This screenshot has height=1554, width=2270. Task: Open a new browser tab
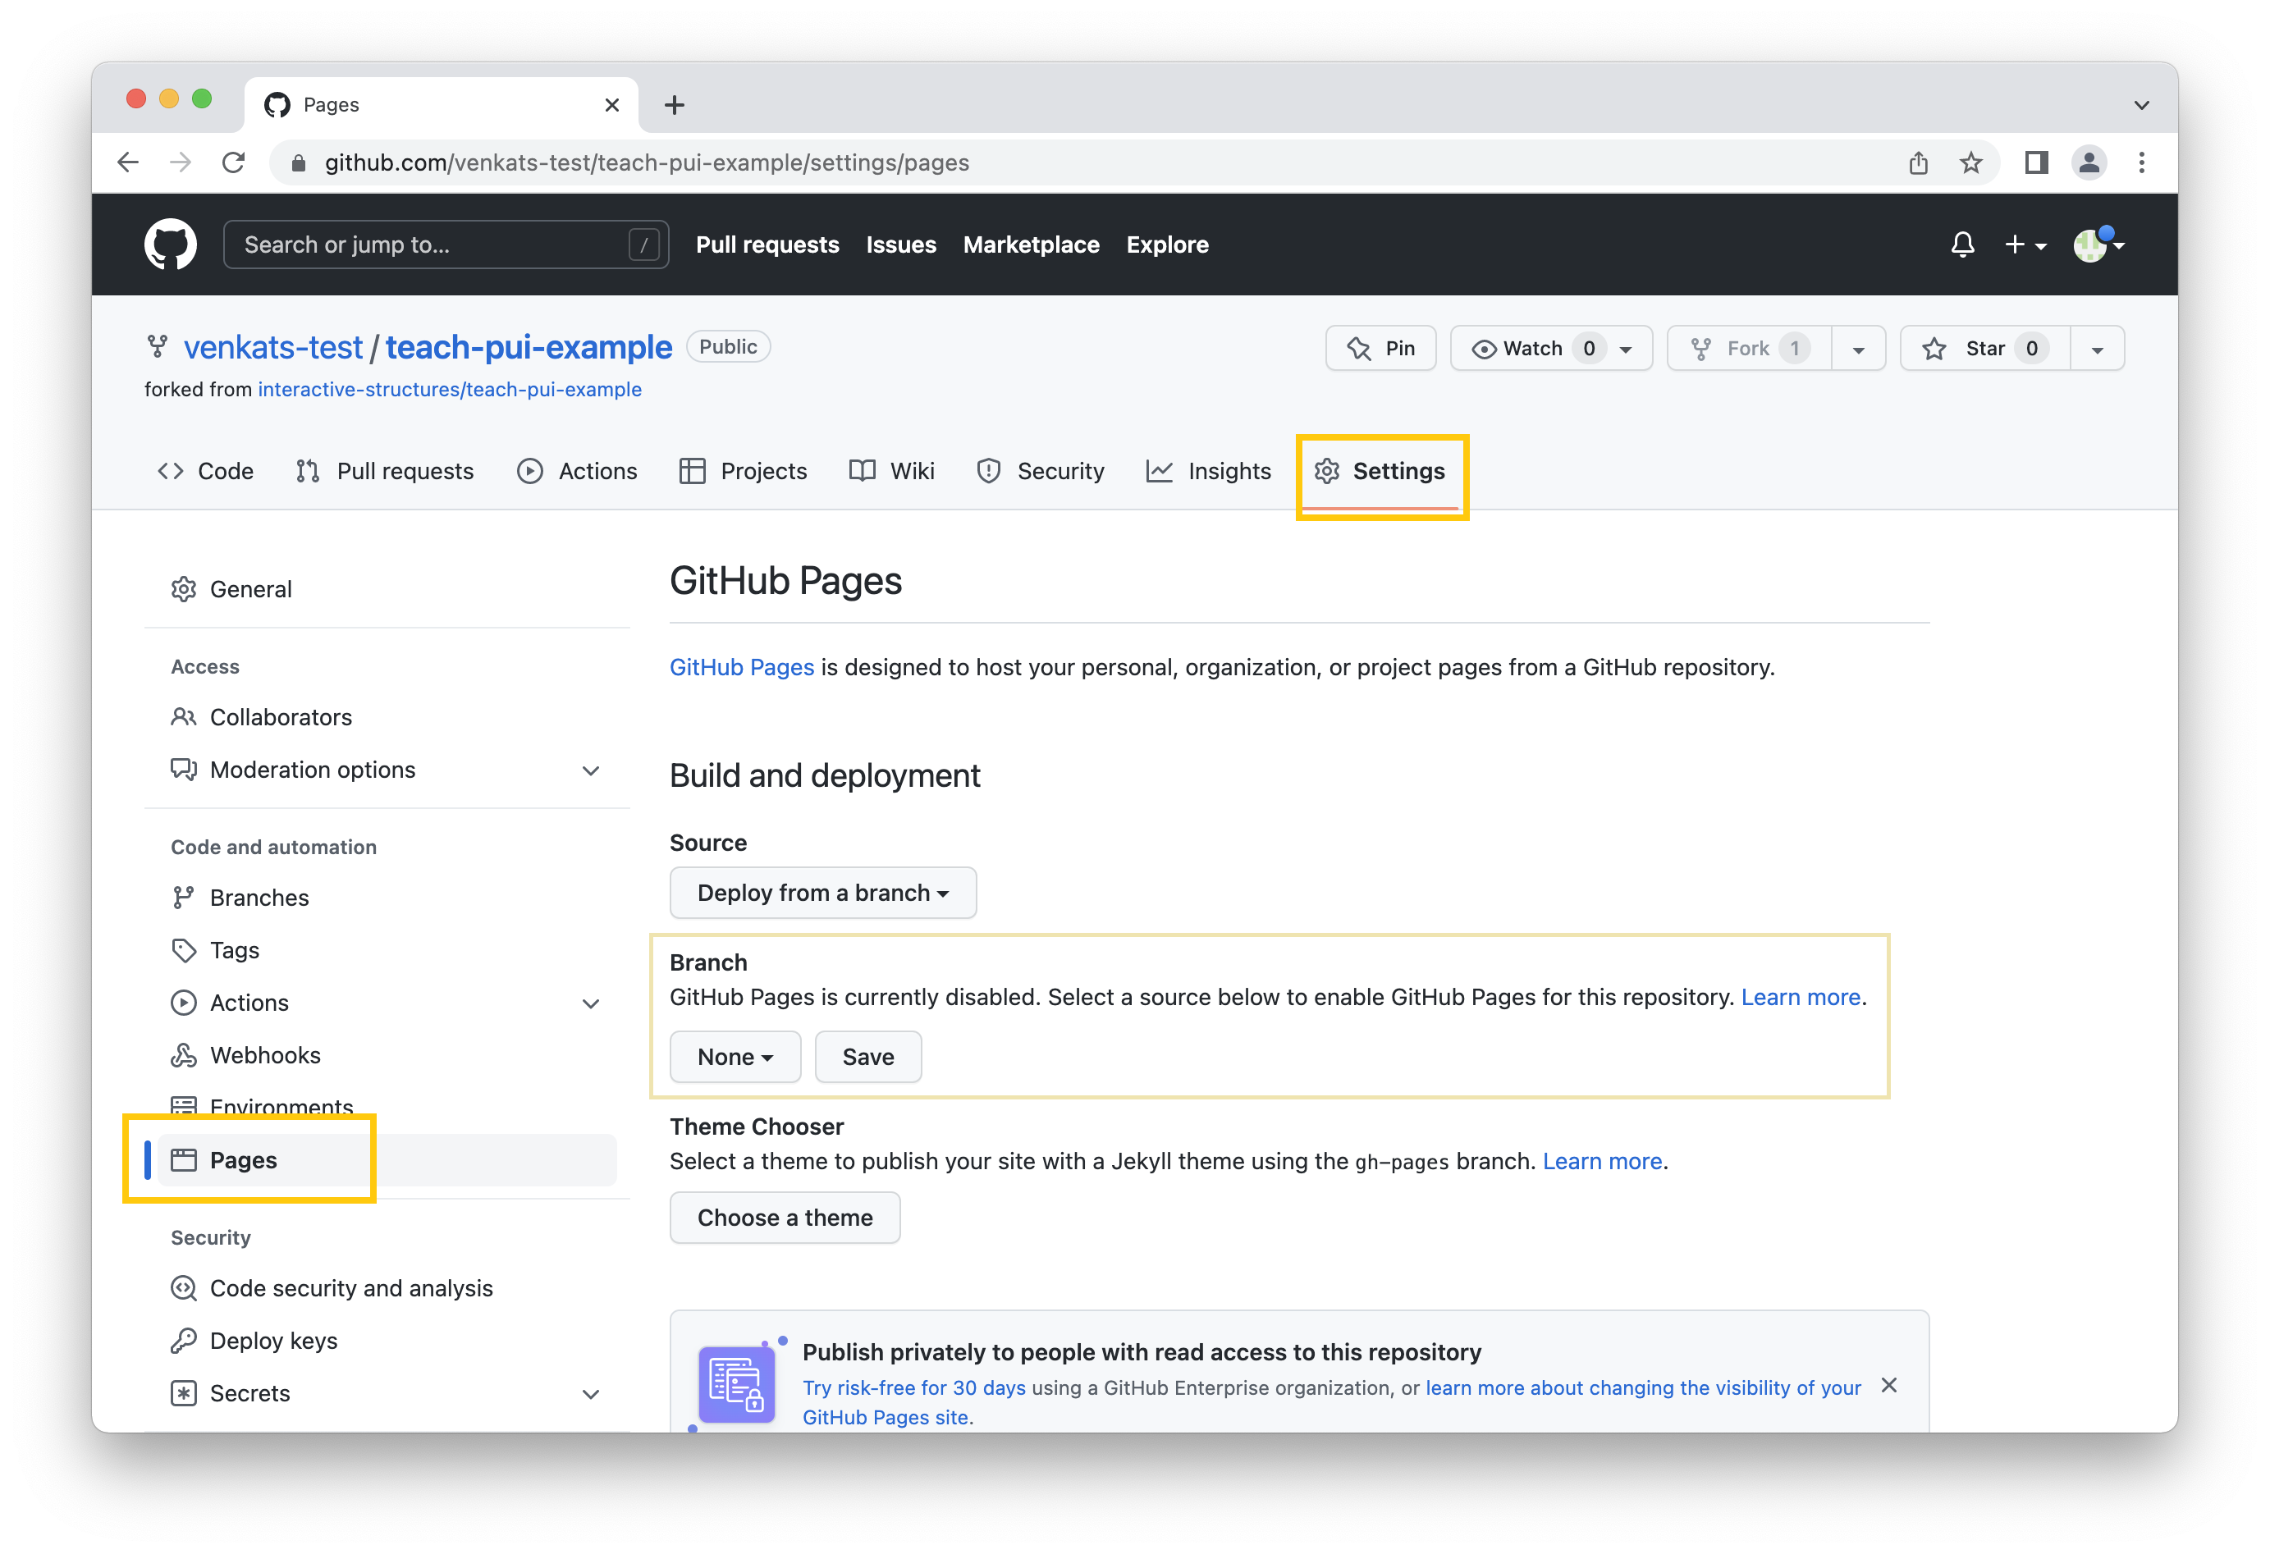(674, 104)
